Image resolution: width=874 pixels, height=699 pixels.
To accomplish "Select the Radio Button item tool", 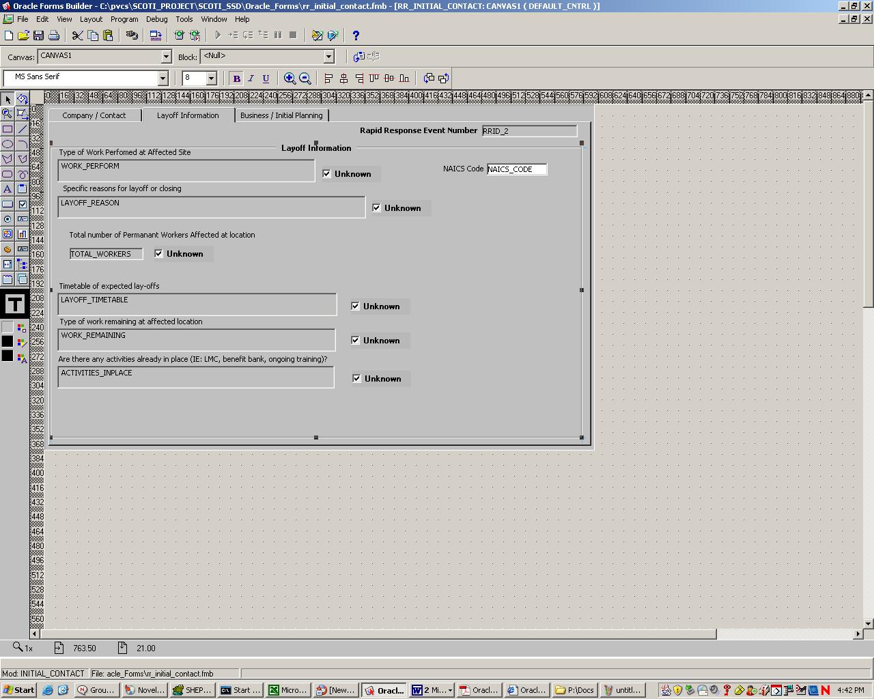I will (x=8, y=219).
